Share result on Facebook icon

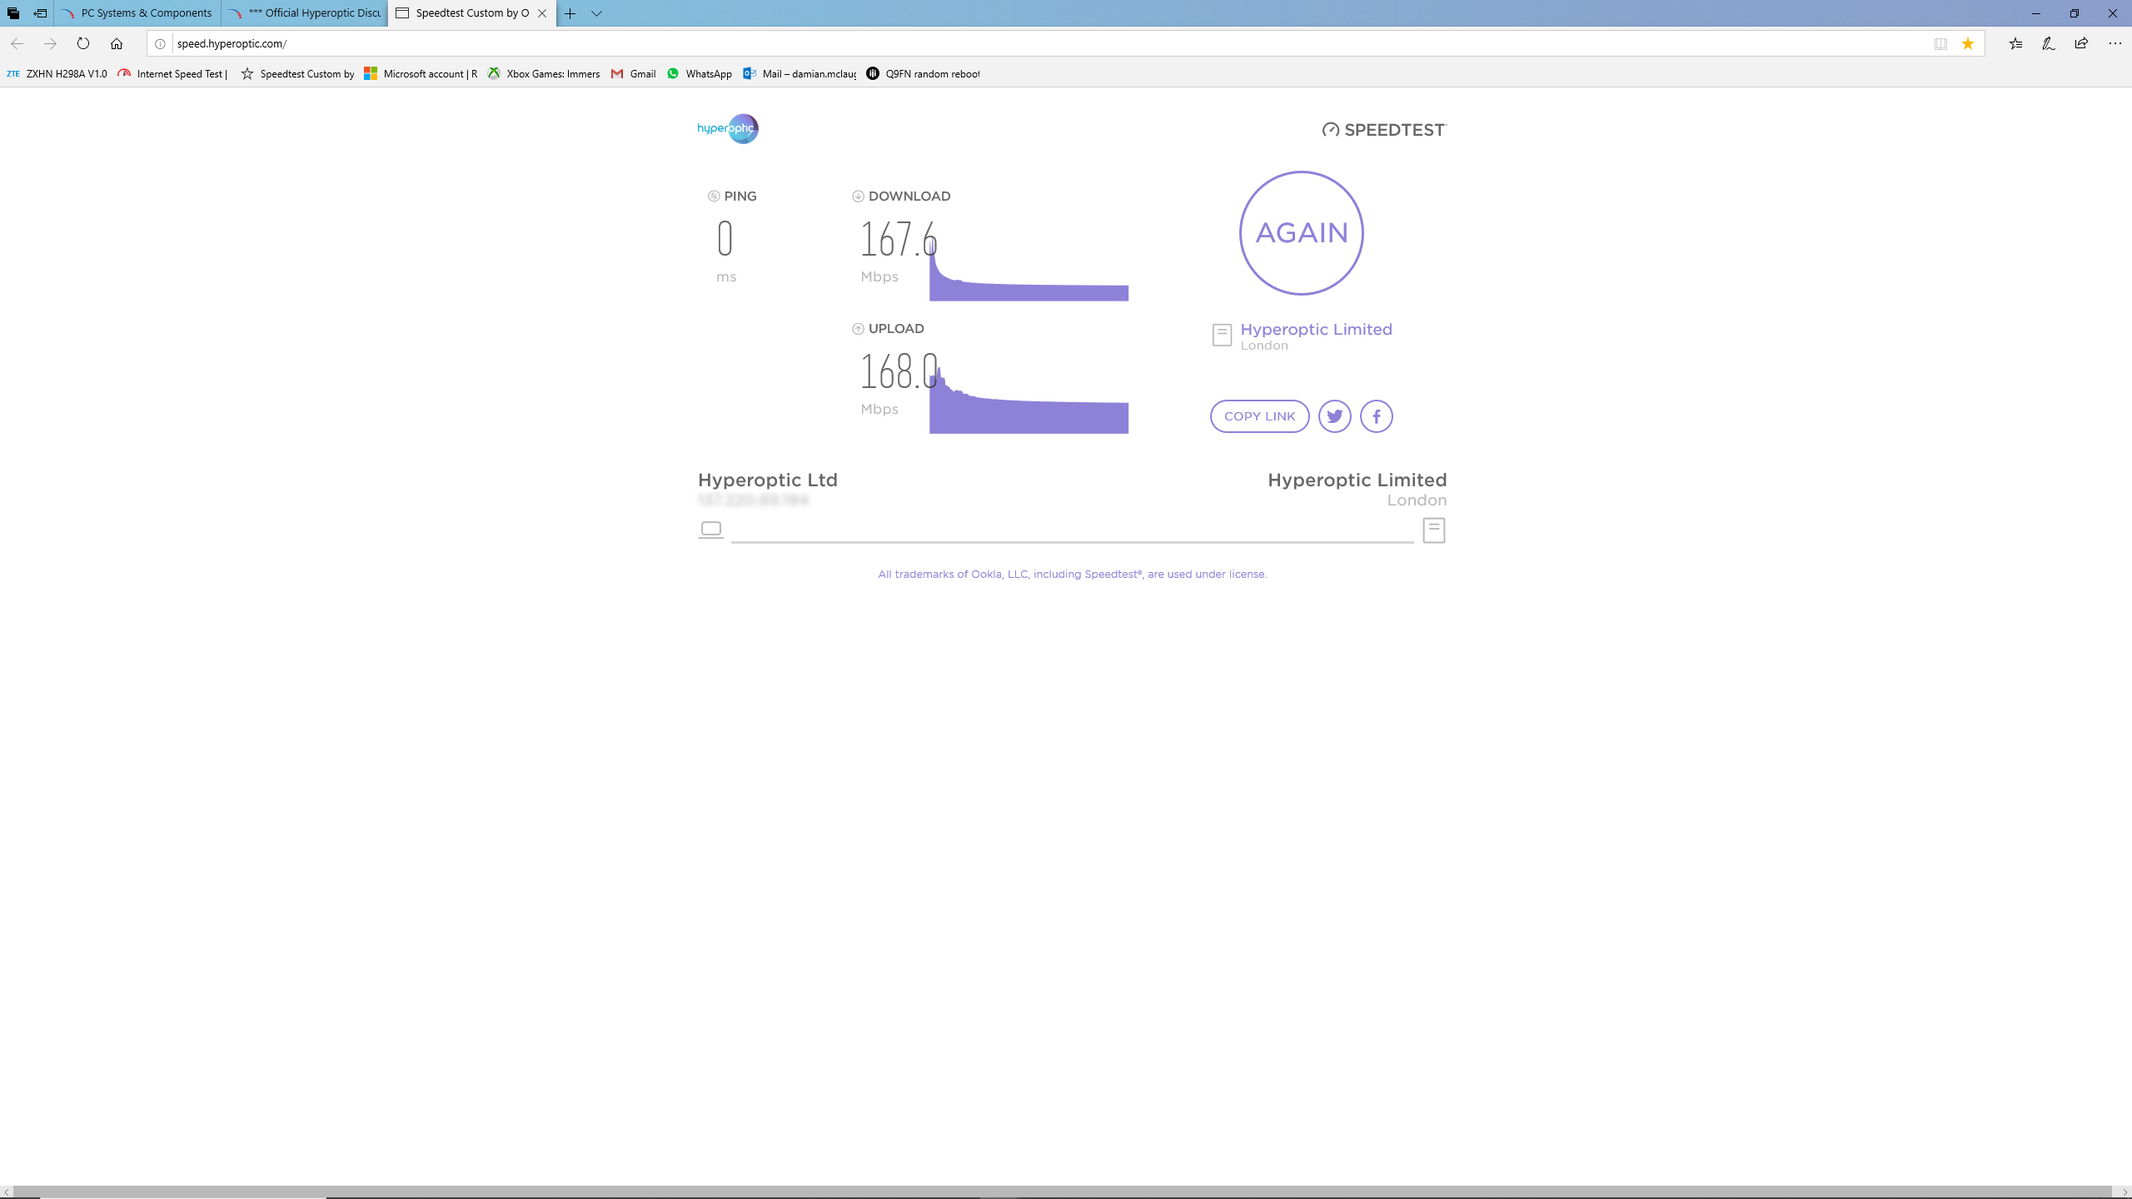tap(1376, 416)
